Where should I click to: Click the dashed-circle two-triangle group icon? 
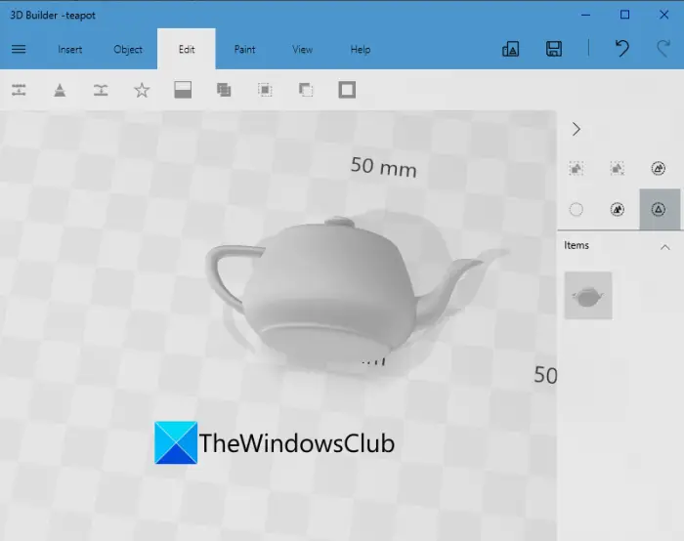pyautogui.click(x=659, y=168)
